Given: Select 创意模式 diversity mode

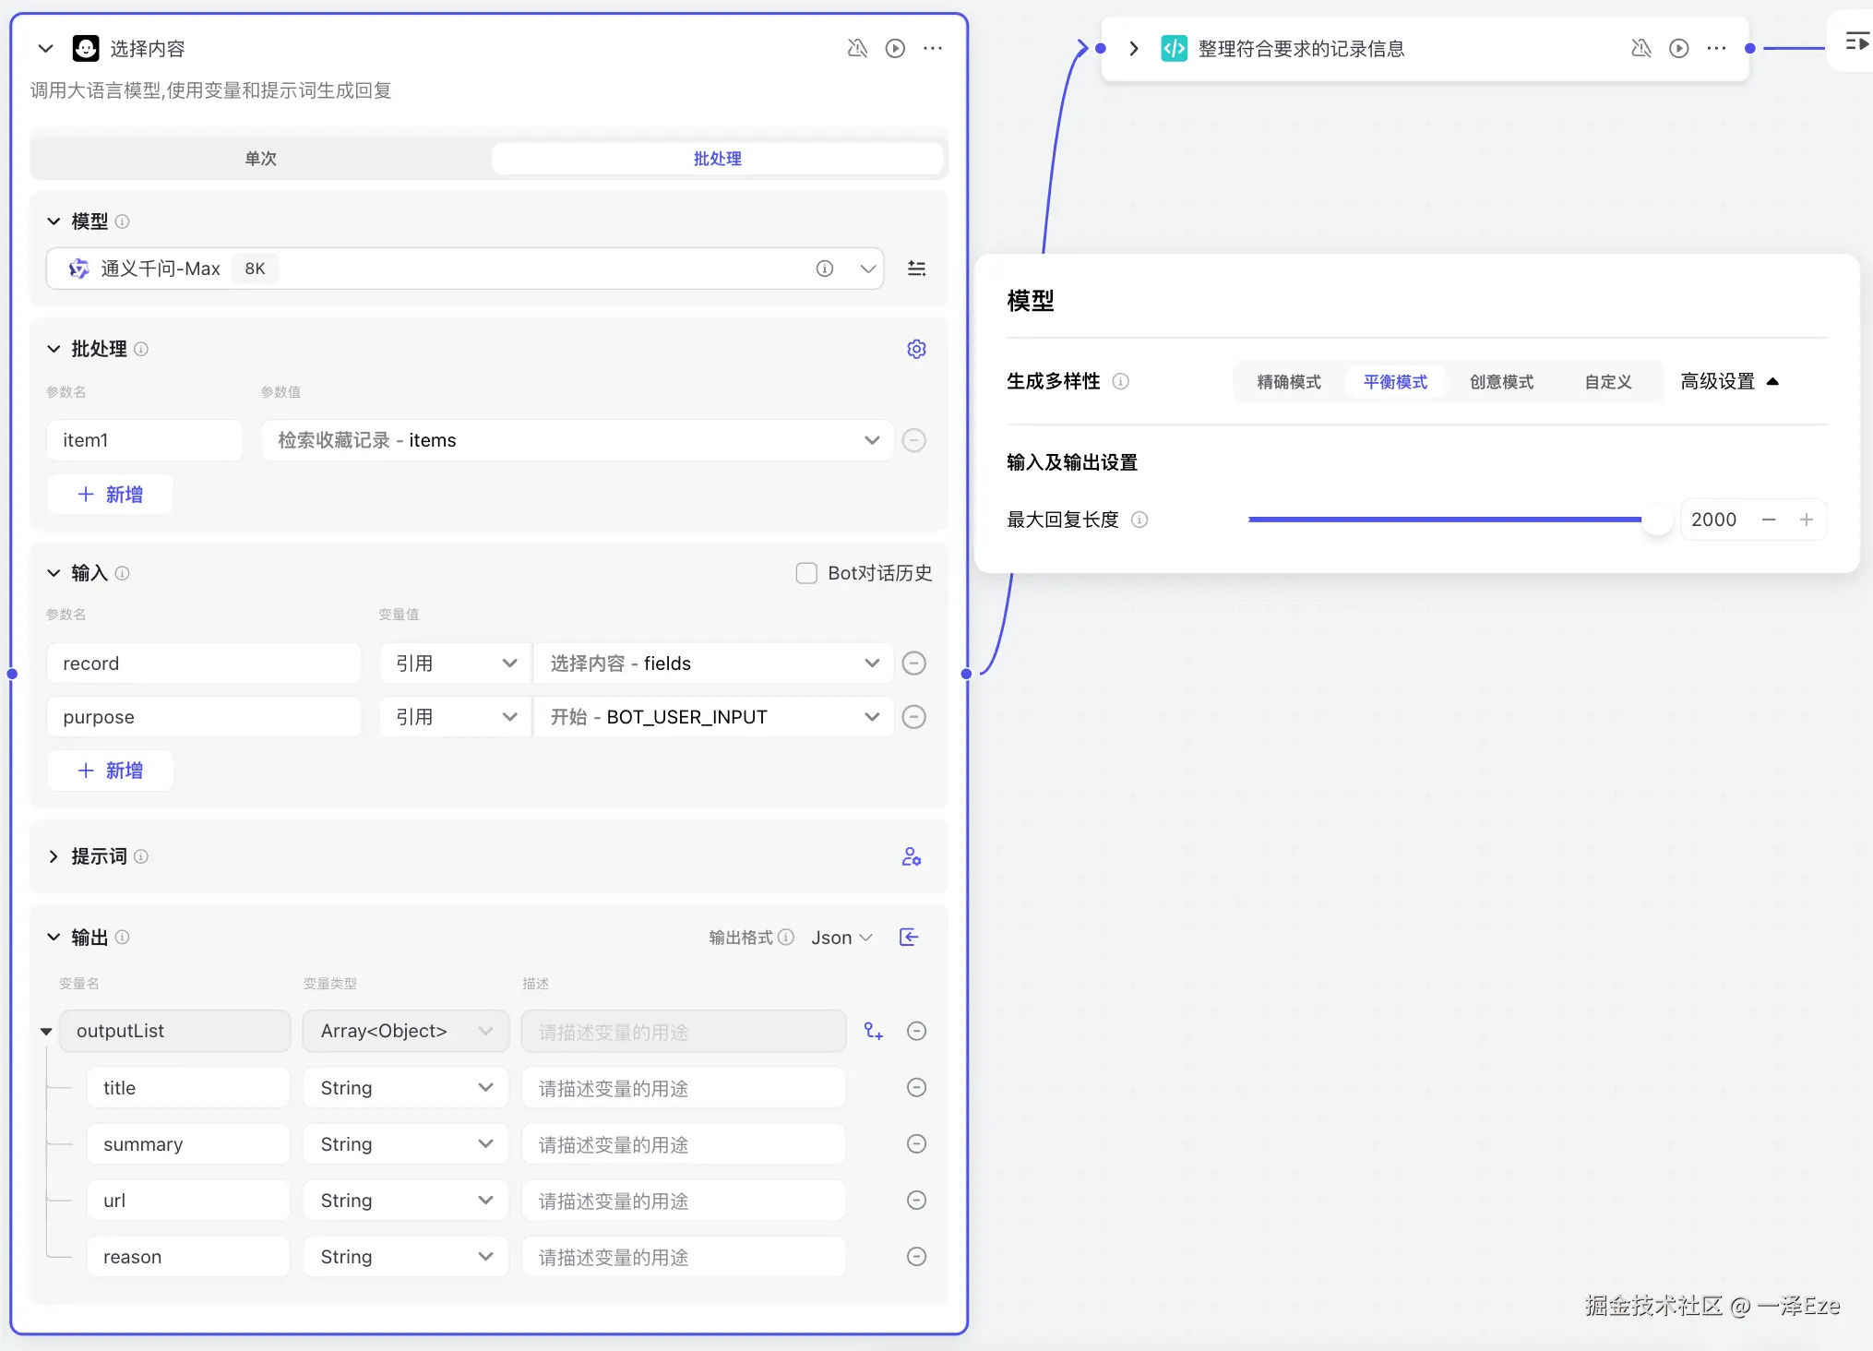Looking at the screenshot, I should click(1501, 382).
